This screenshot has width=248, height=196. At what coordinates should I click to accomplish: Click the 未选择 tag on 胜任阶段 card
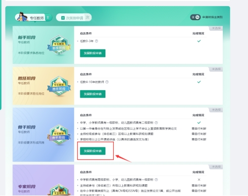216,69
